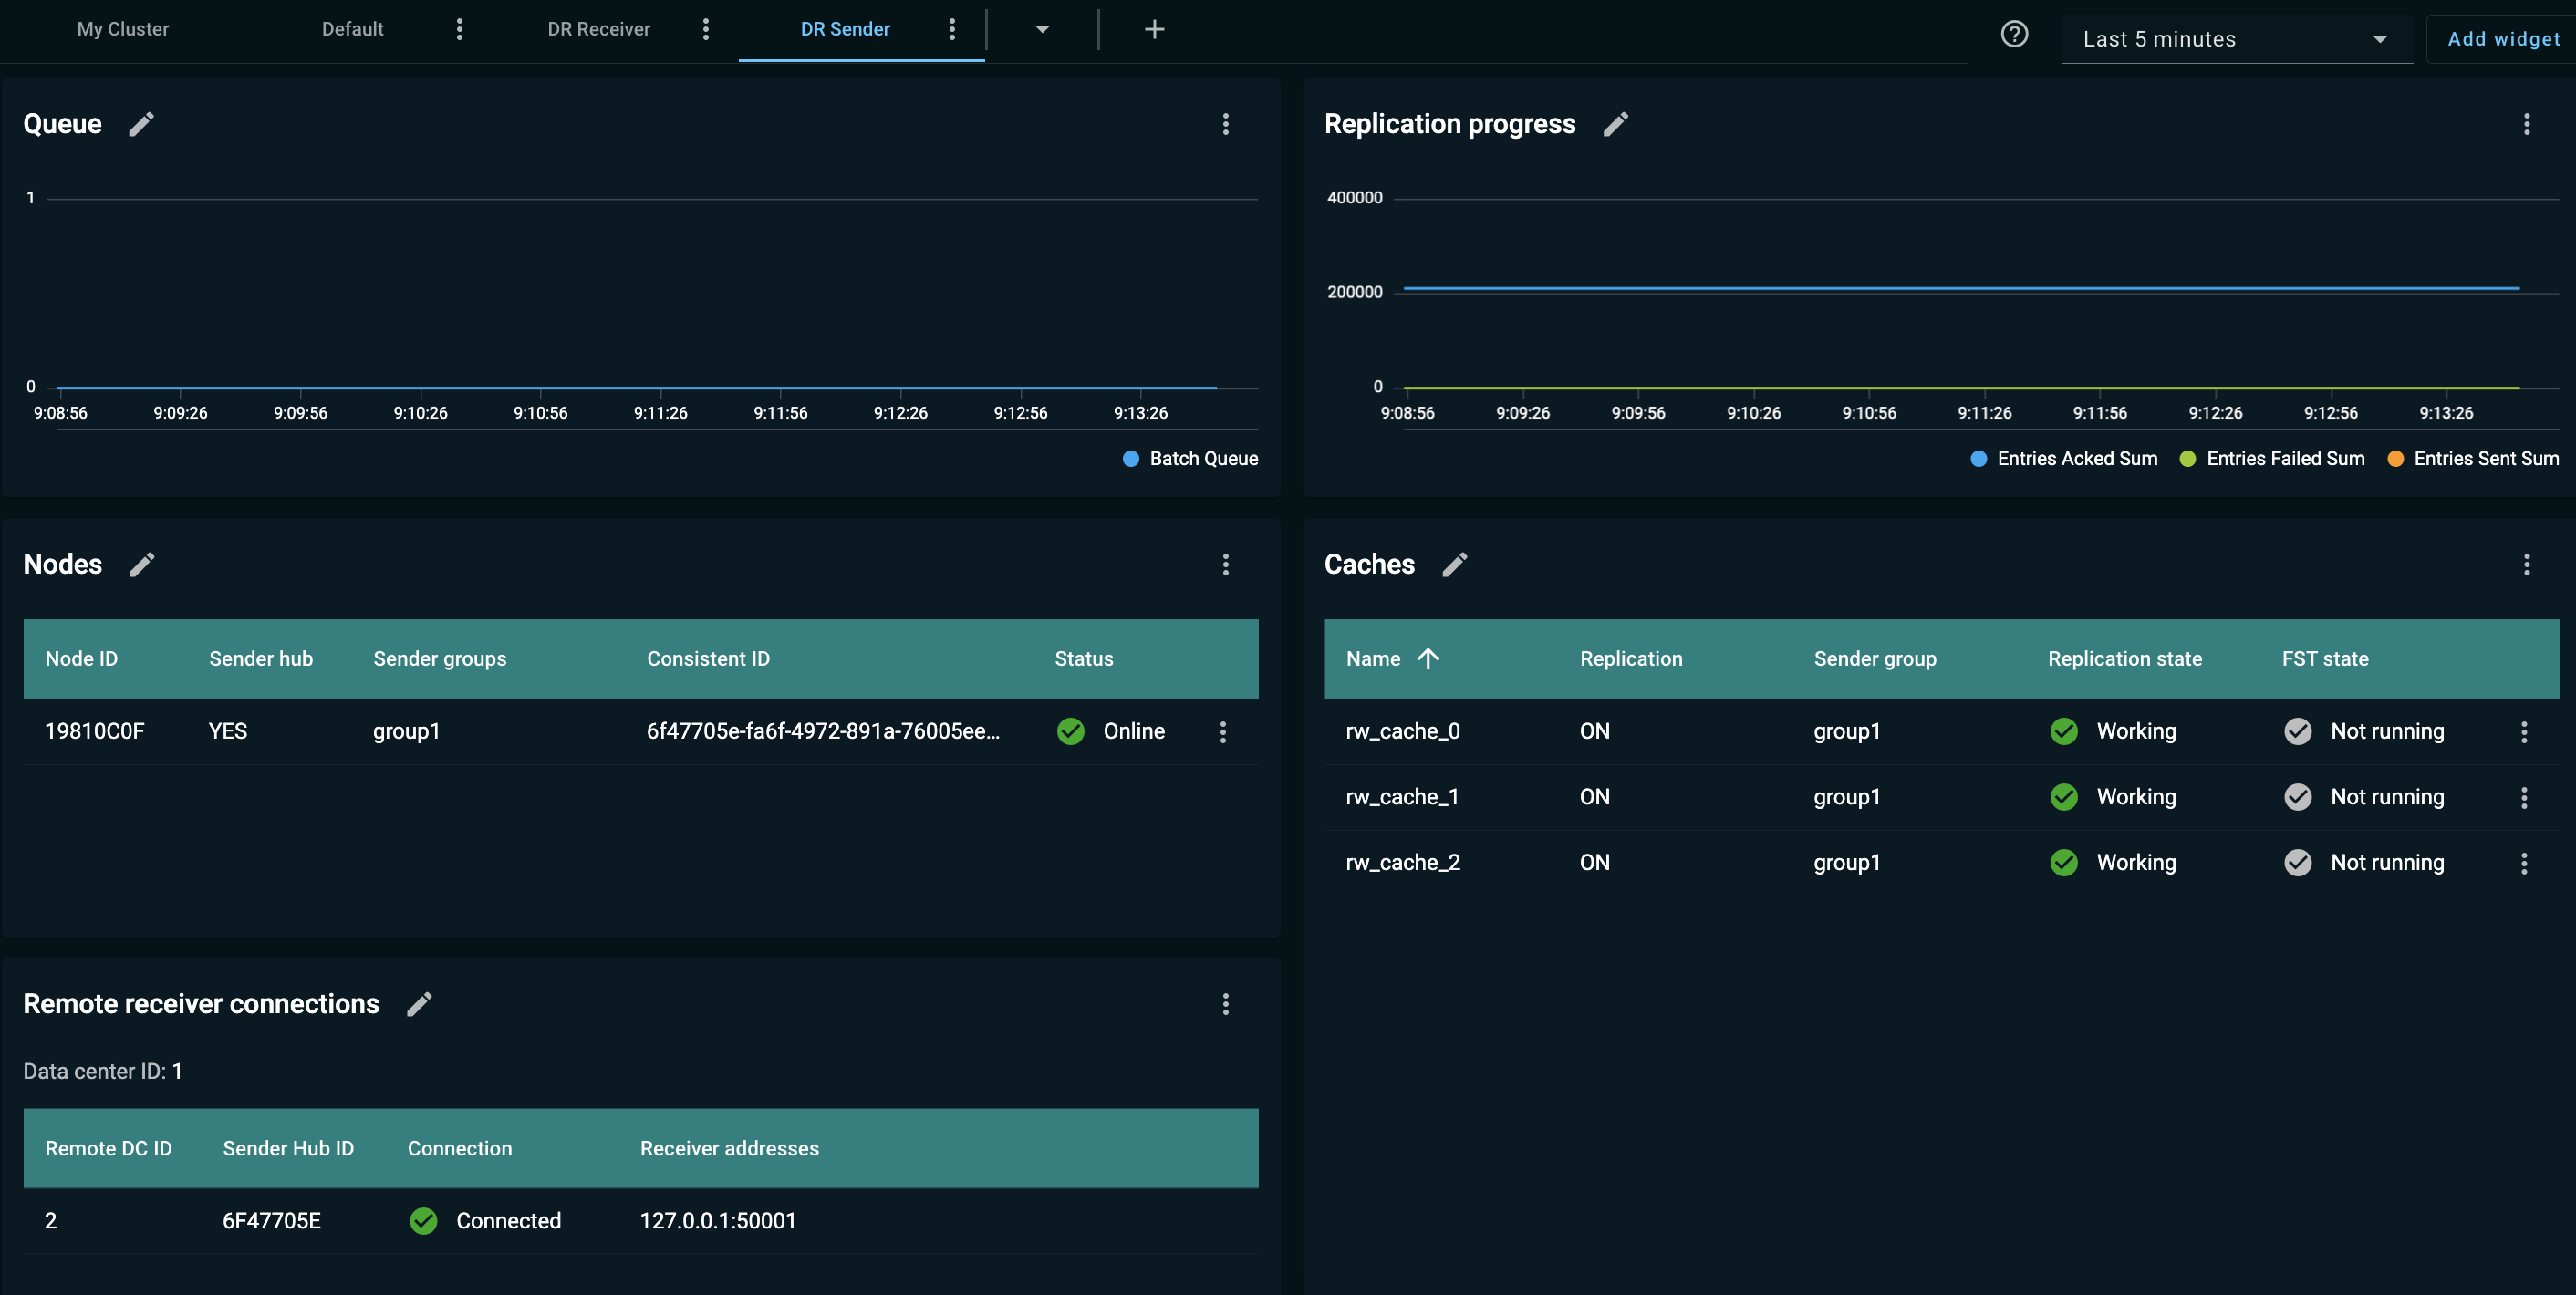Select the DR Sender tab
The height and width of the screenshot is (1295, 2576).
pyautogui.click(x=845, y=29)
